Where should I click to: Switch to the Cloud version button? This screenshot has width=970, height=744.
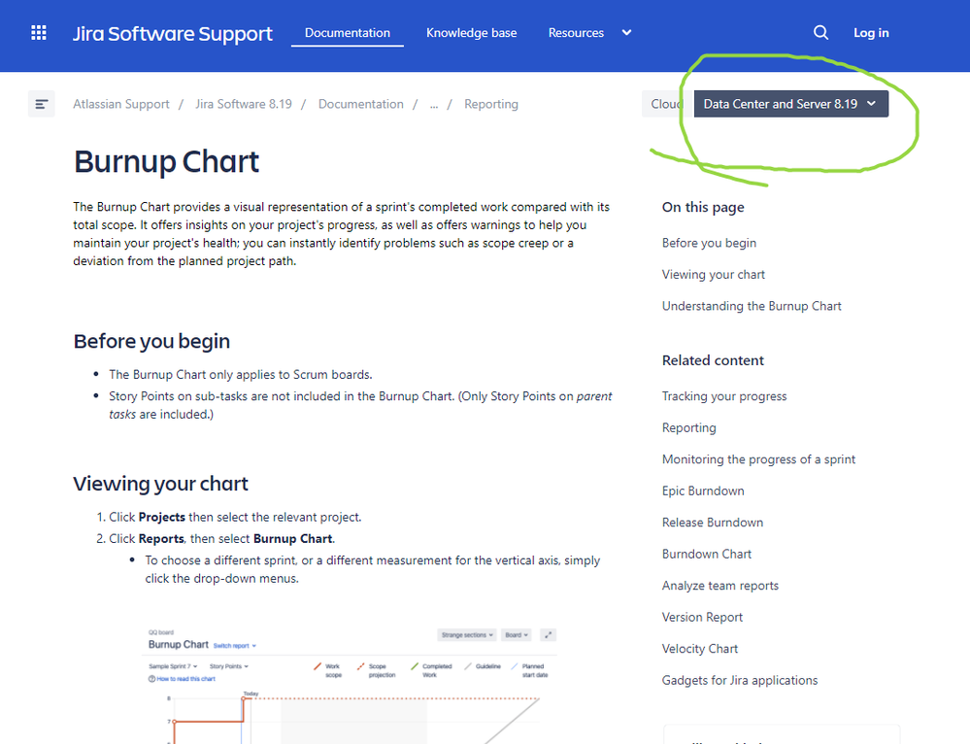(x=667, y=104)
